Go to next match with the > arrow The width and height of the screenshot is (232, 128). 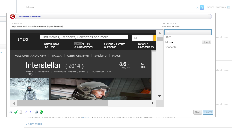(31, 112)
